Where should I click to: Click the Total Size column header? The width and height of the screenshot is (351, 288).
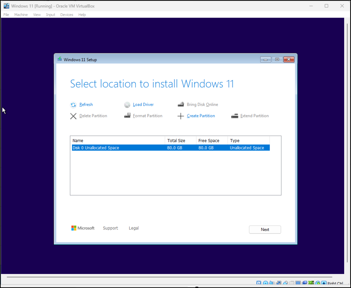[x=181, y=140]
